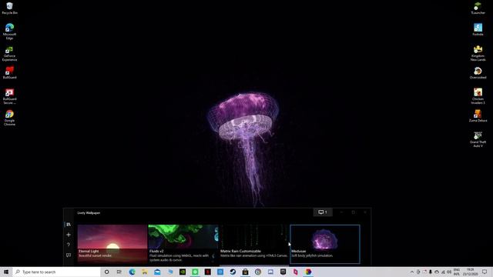Image resolution: width=493 pixels, height=277 pixels.
Task: Open Microsoft Edge from the taskbar
Action: (132, 272)
